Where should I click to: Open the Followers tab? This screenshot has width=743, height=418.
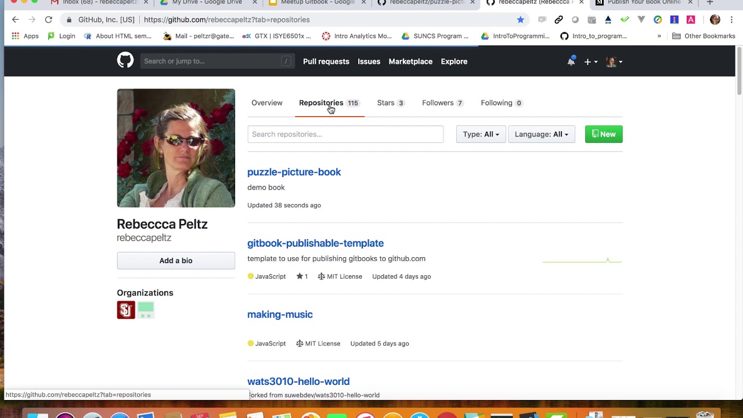pyautogui.click(x=442, y=103)
